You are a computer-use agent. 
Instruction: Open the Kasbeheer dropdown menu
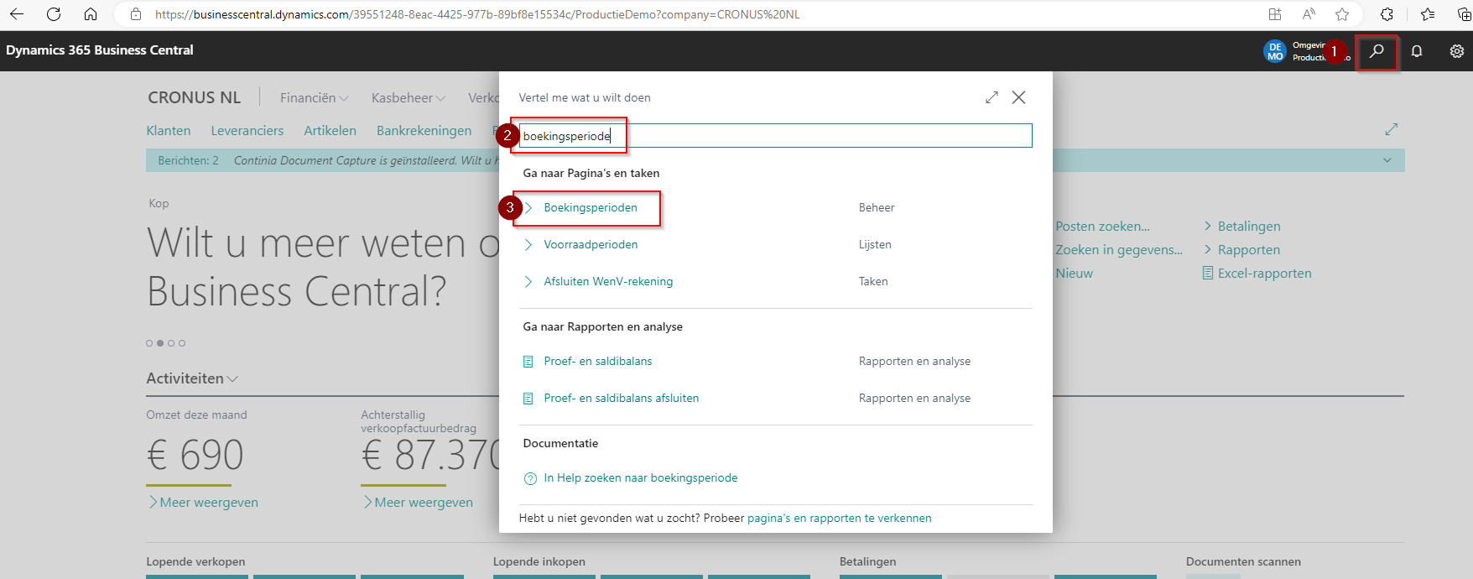pos(409,98)
